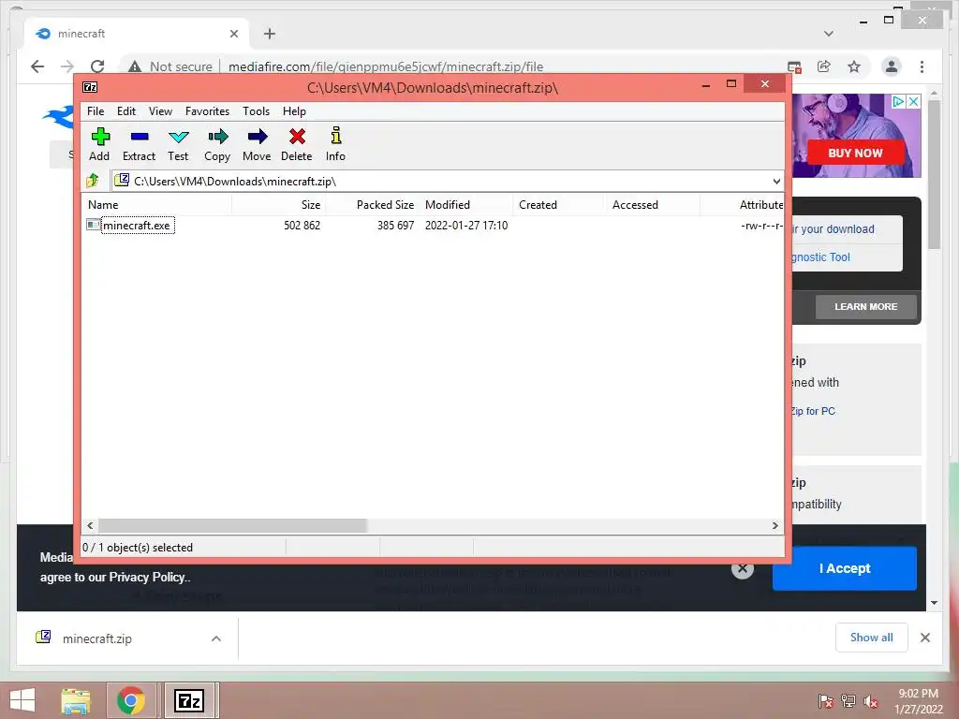Click the Share page icon in Chrome
Viewport: 959px width, 719px height.
[x=824, y=66]
